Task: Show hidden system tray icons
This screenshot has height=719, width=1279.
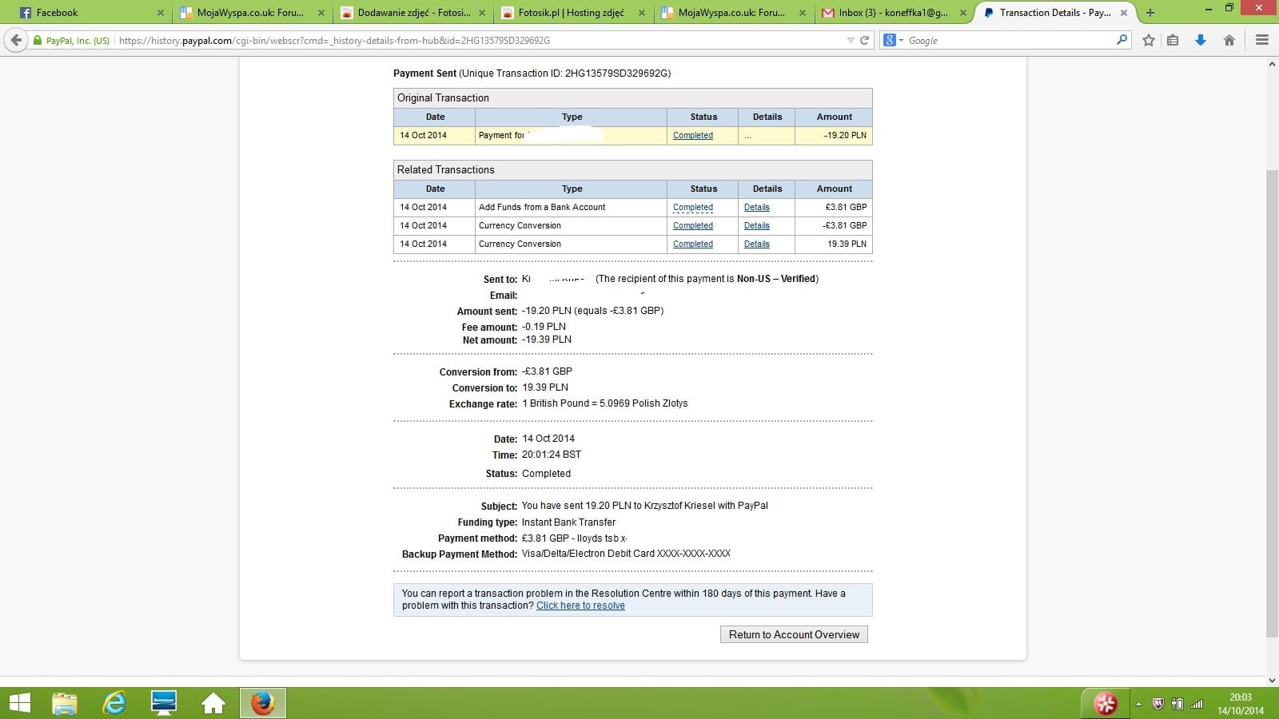Action: (x=1138, y=704)
